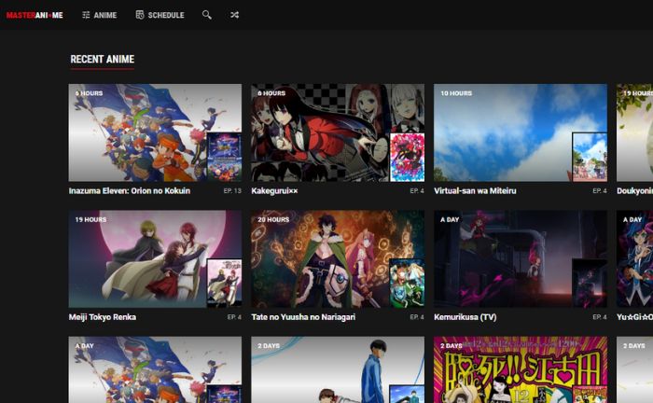Click the A DAY timestamp on Kemurikusa card
The image size is (653, 403).
450,219
